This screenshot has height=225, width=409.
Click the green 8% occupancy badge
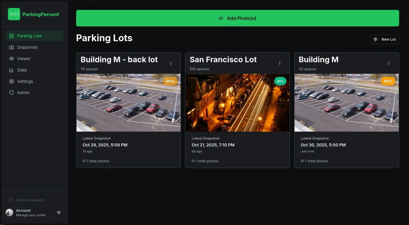pyautogui.click(x=280, y=81)
